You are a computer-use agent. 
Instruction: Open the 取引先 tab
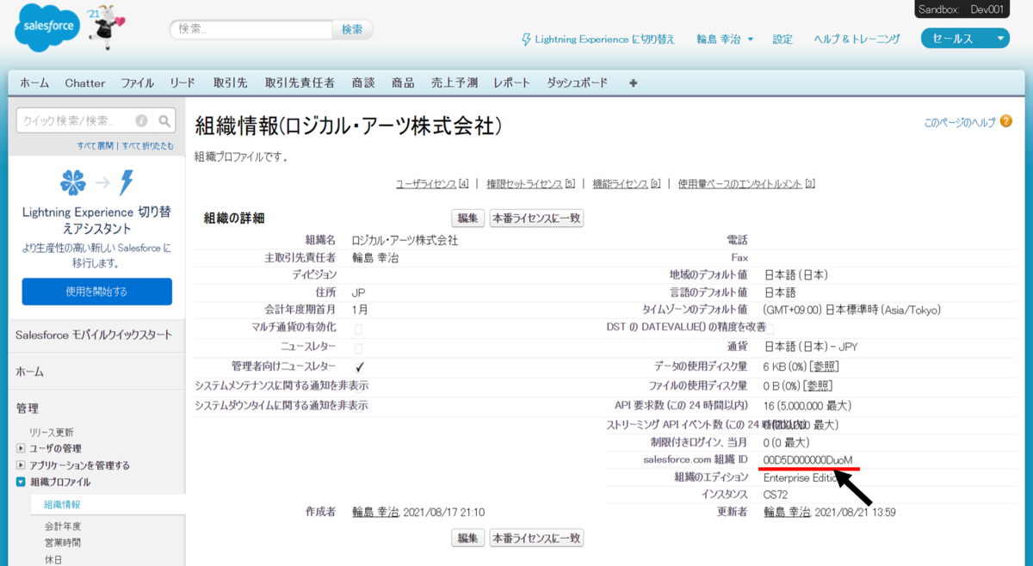pos(231,83)
